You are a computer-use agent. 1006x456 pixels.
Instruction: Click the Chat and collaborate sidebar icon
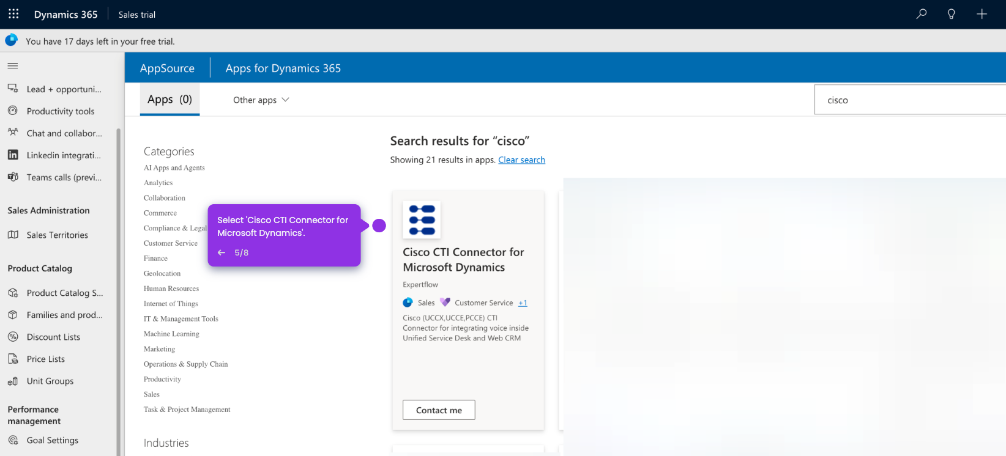pos(13,133)
